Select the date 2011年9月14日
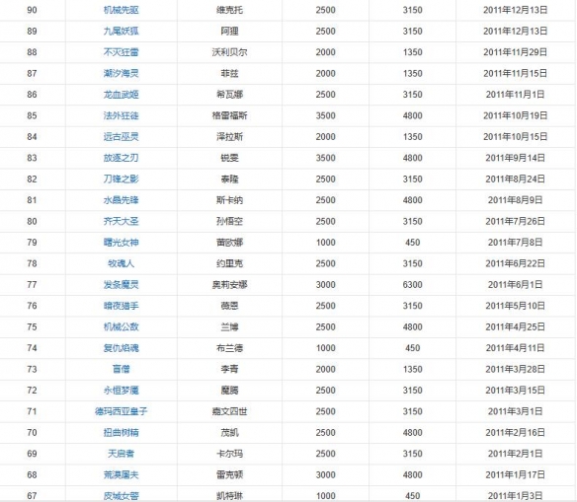Viewport: 577px width, 502px height. pos(515,158)
